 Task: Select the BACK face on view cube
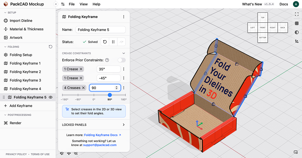[283, 28]
